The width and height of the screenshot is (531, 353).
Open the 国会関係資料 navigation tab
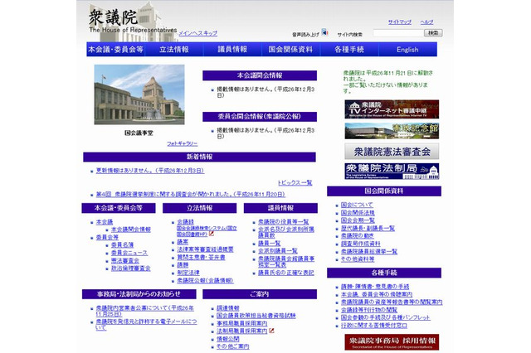click(x=290, y=50)
